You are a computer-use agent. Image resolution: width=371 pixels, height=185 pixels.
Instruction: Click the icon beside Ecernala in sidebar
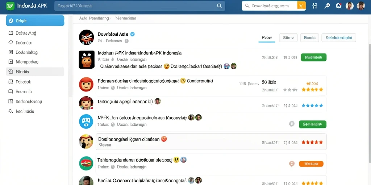(x=11, y=91)
